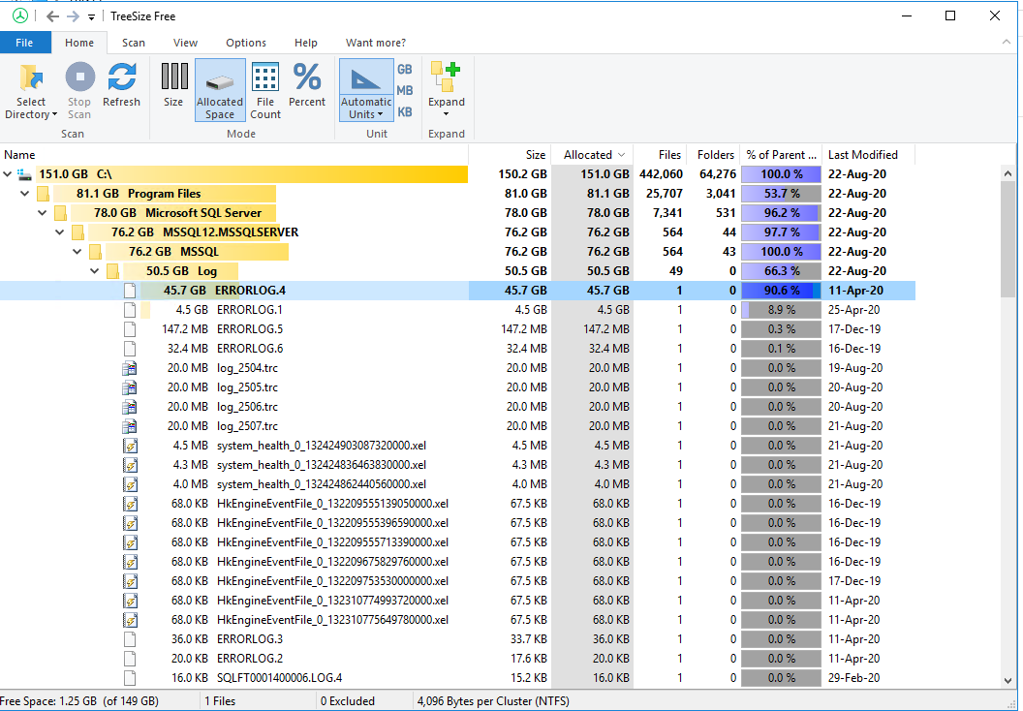Screen dimensions: 1023x711
Task: Click the vertical scrollbar up arrow
Action: [1008, 174]
